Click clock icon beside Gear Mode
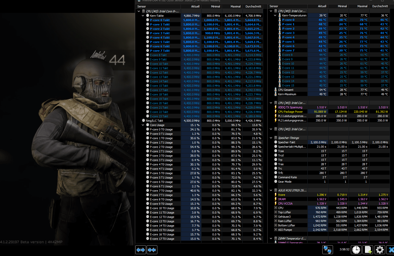 (x=276, y=182)
